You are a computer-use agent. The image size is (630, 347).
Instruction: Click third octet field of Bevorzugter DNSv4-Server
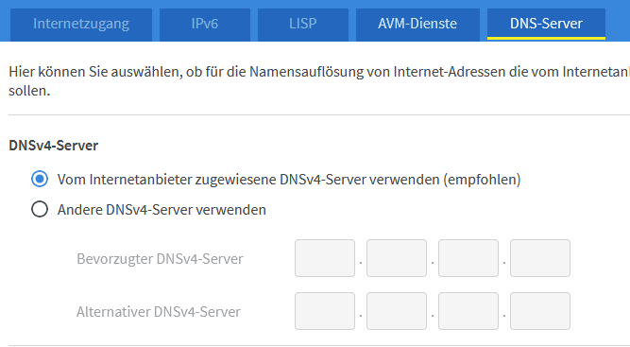(468, 258)
